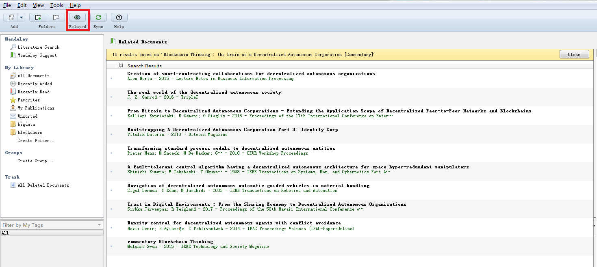Select 'Trust in Digital Environments' result

[267, 204]
